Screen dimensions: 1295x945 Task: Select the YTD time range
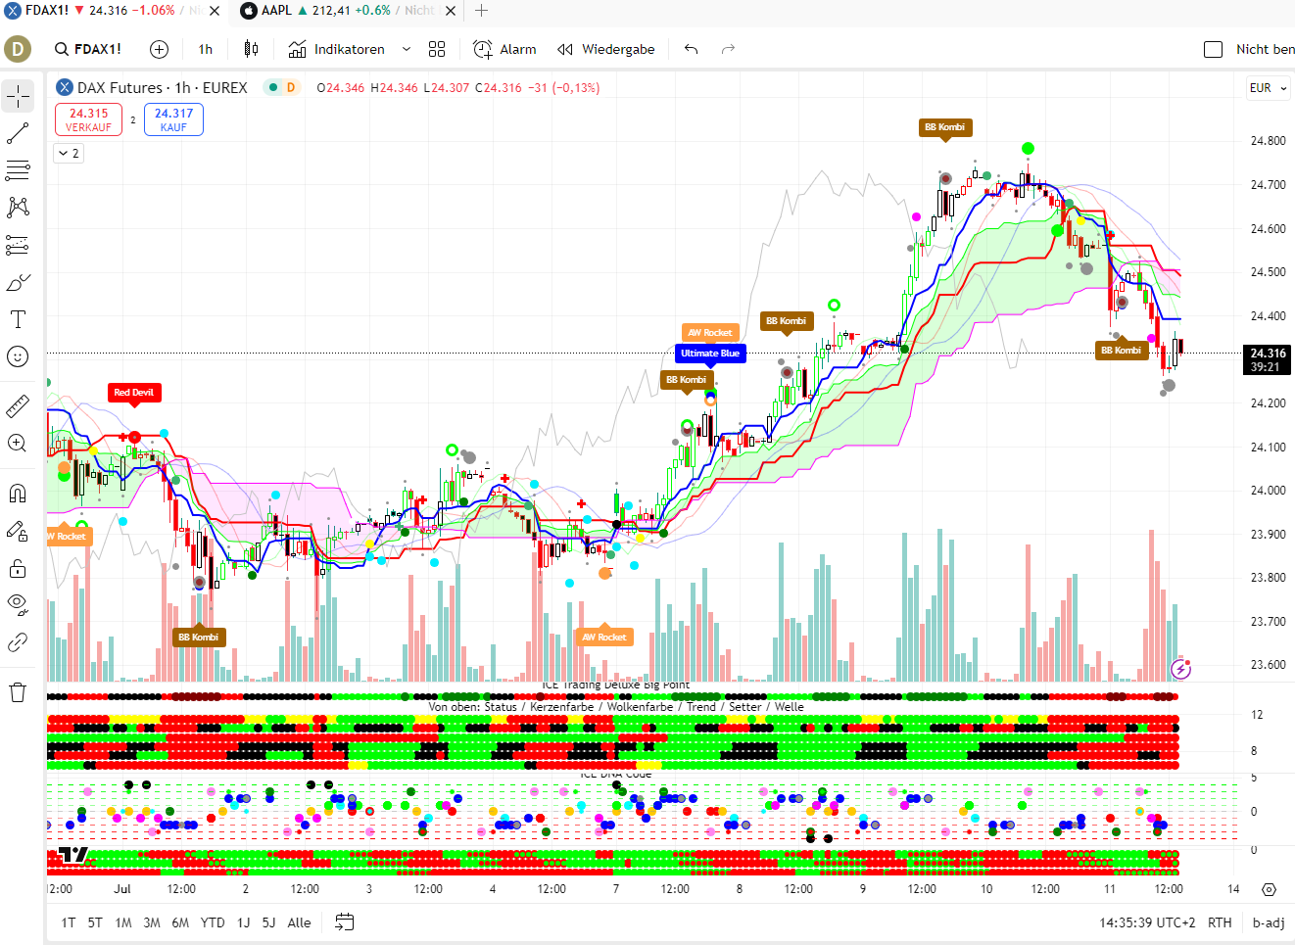click(x=213, y=922)
